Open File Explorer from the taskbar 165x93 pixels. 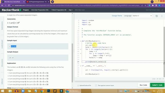[10, 91]
